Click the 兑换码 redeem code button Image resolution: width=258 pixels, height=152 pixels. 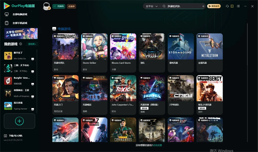59,6
